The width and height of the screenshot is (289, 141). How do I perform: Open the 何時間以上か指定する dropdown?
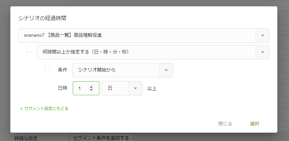(153, 52)
